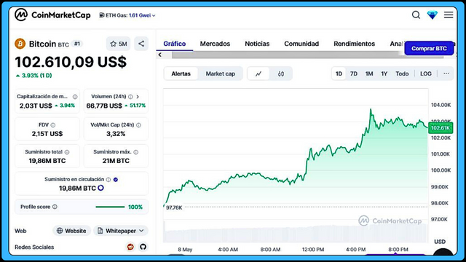Screen dimensions: 466x262
Task: Click the 2,03T US$ market cap value
Action: 36,106
